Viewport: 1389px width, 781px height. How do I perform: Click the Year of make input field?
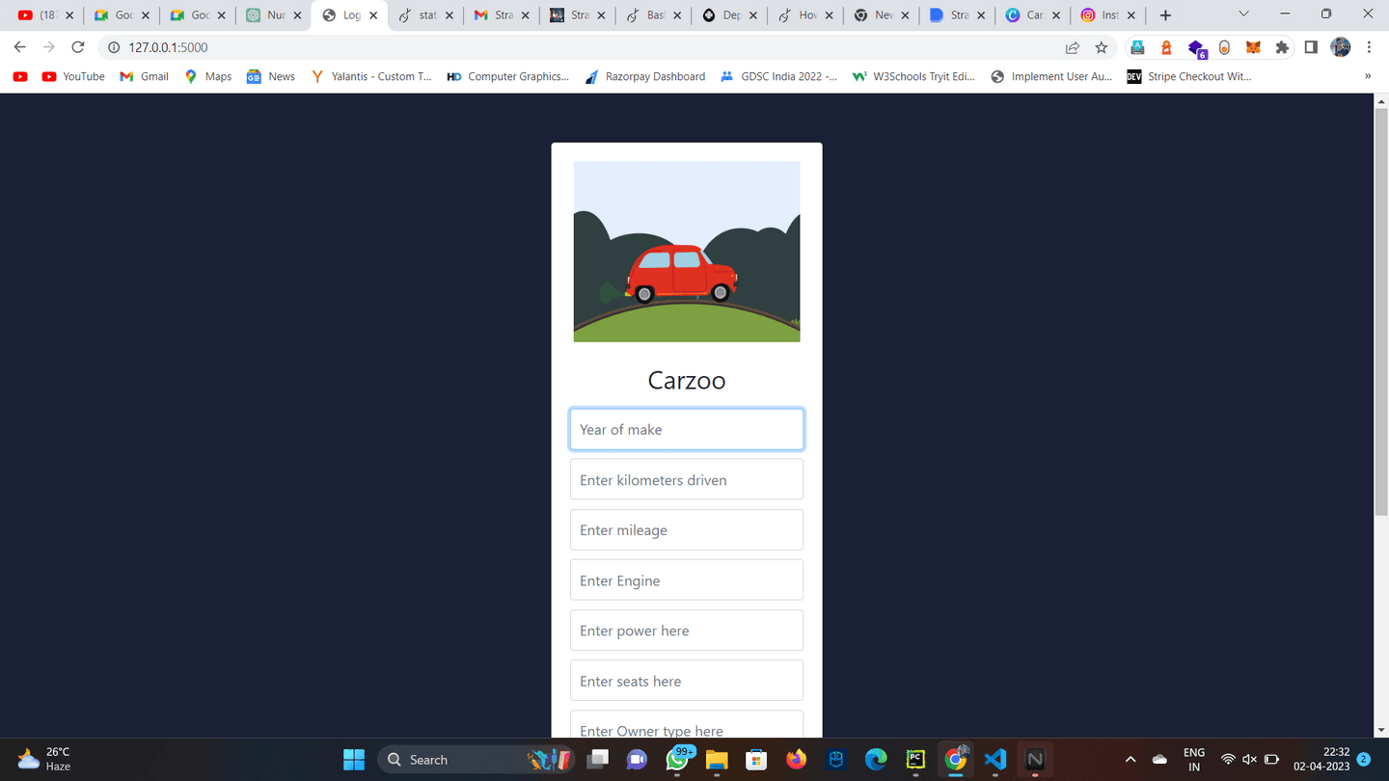point(687,429)
